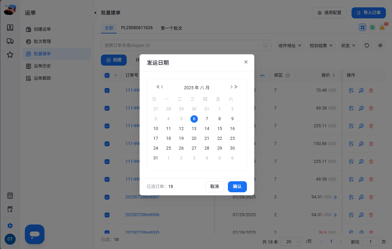The width and height of the screenshot is (392, 249).
Task: Click the refresh icon beside 状态 filter
Action: 367,45
